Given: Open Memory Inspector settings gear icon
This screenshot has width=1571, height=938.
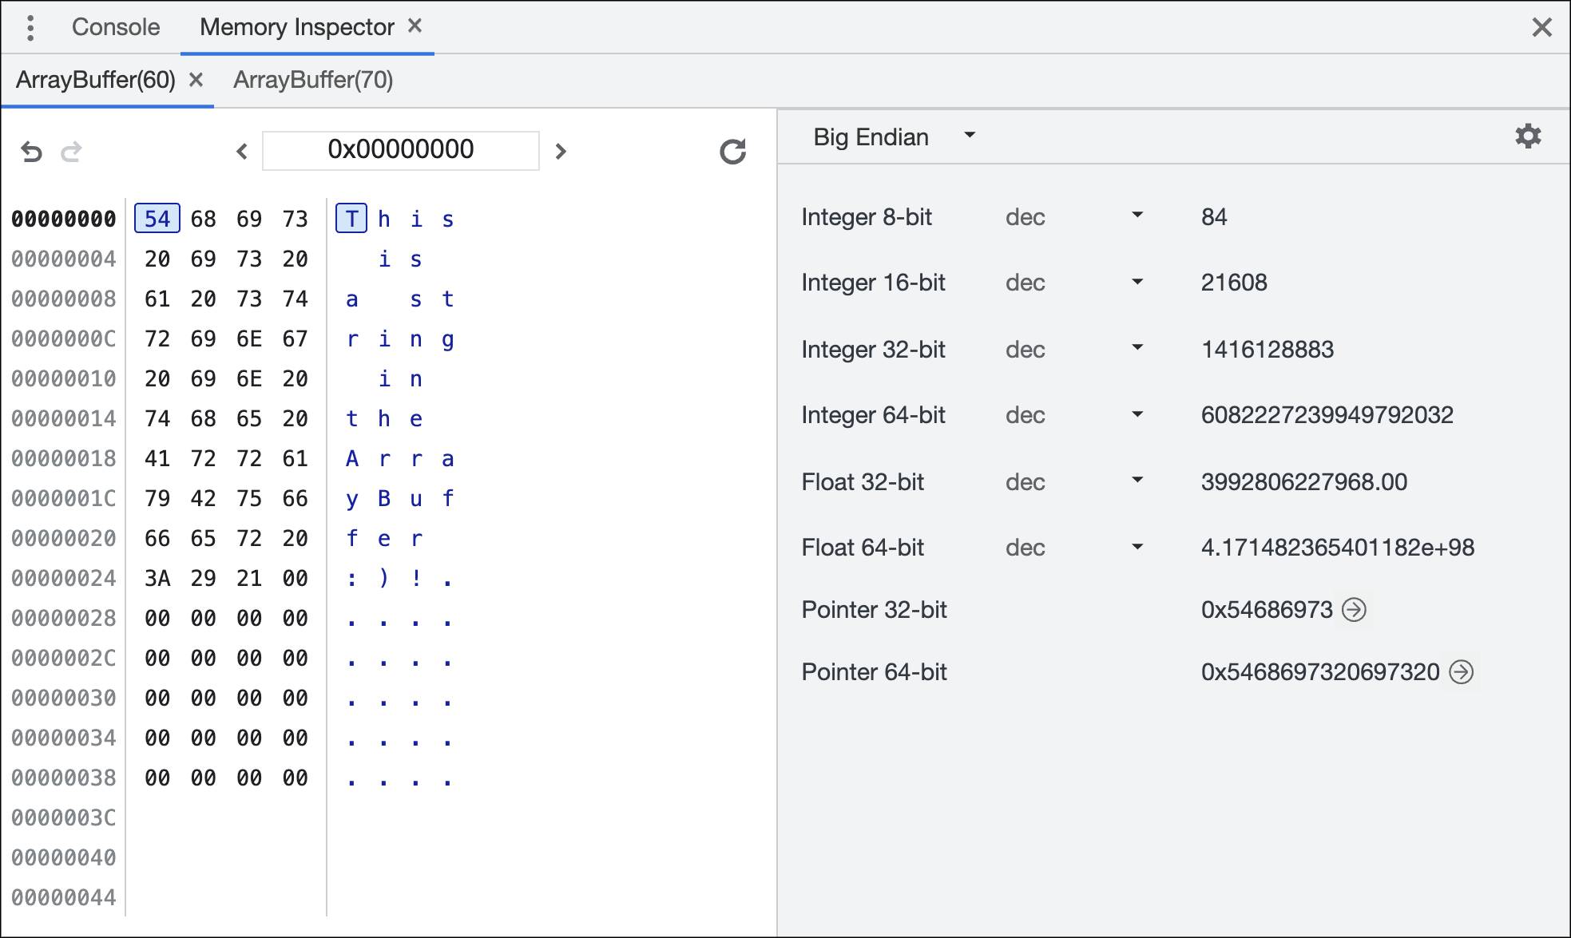Looking at the screenshot, I should click(1527, 137).
